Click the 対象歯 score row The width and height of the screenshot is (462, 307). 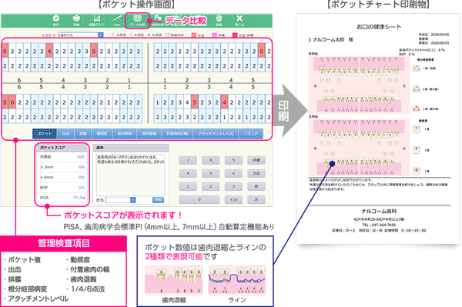(62, 157)
